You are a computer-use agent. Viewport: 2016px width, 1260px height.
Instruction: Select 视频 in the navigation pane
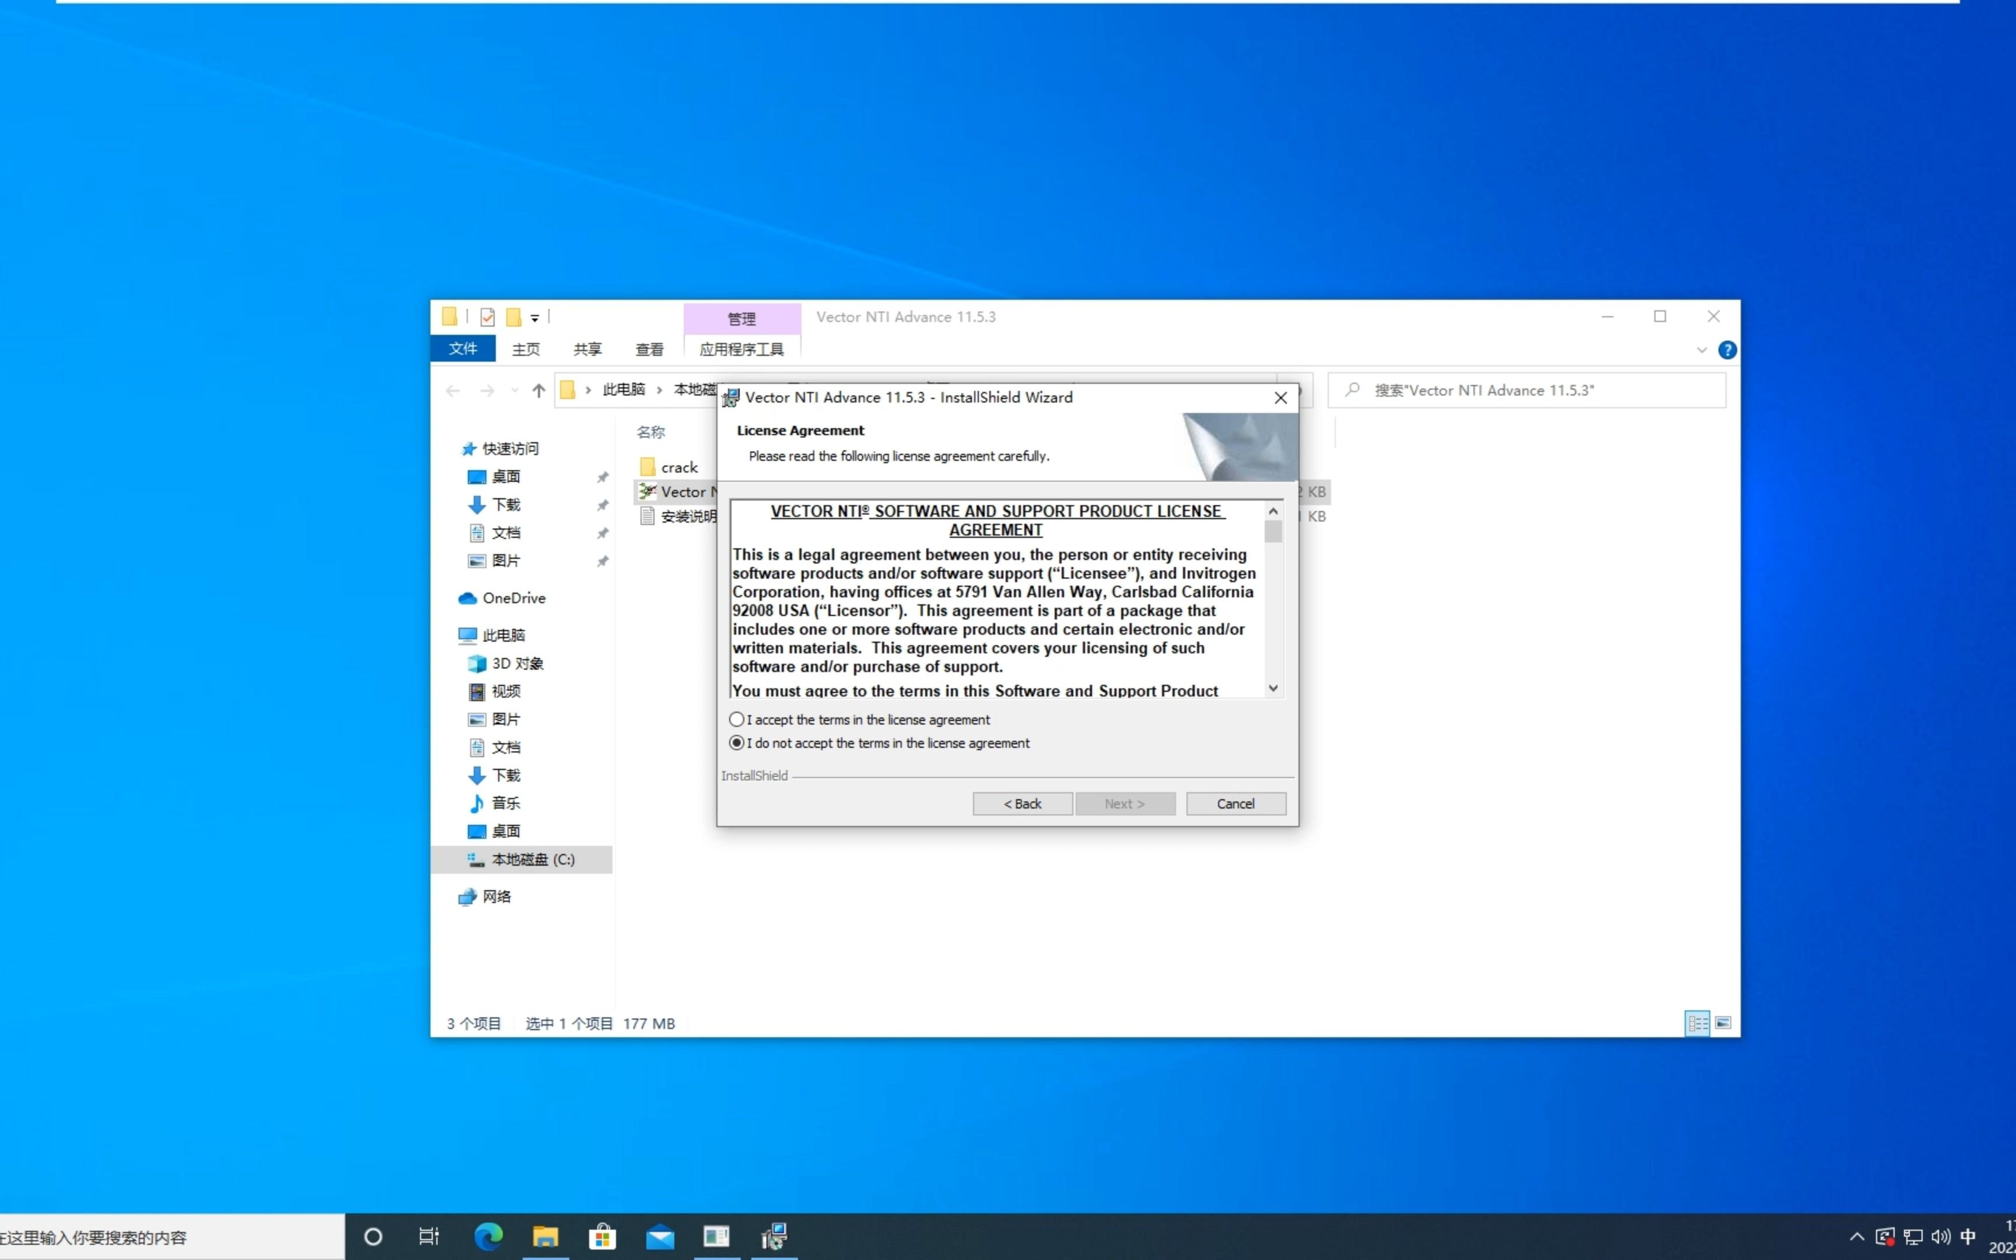tap(506, 691)
